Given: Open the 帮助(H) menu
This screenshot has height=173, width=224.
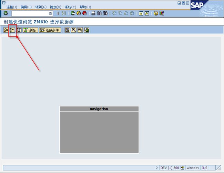Looking at the screenshot, I should pos(85,7).
